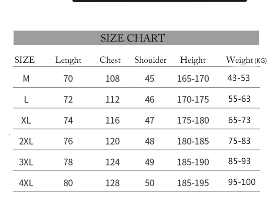
Task: Select the Shoulder column header
Action: 150,60
